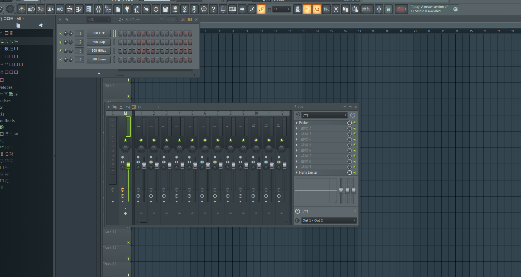Open the piano roll icon in top toolbar
This screenshot has width=521, height=277.
(79, 9)
